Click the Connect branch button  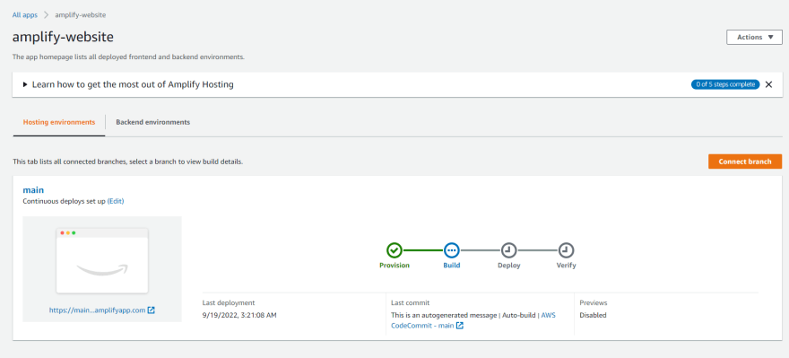point(745,162)
